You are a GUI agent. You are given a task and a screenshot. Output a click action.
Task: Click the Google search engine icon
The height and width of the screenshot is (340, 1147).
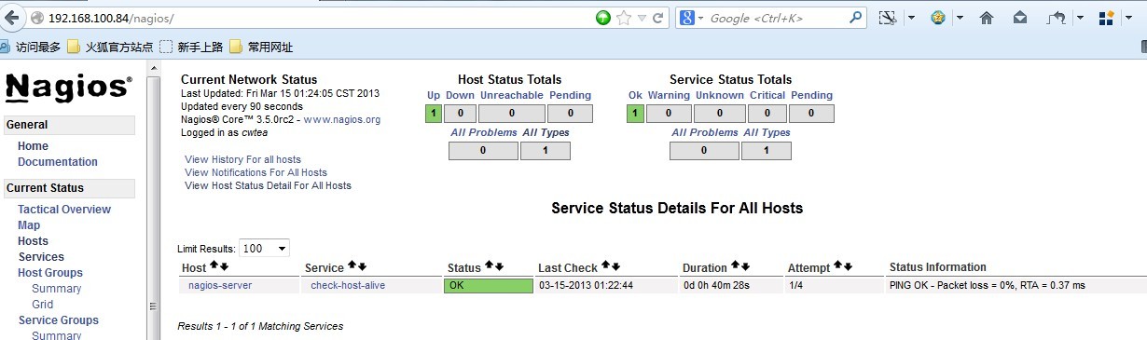[x=686, y=18]
